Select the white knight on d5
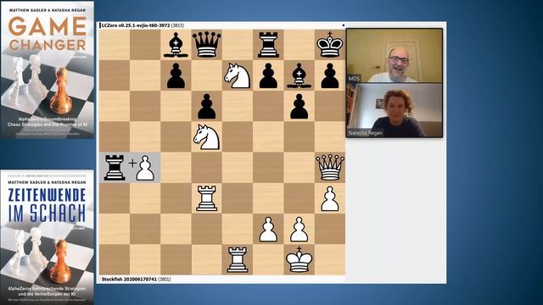This screenshot has height=305, width=543. coord(207,137)
